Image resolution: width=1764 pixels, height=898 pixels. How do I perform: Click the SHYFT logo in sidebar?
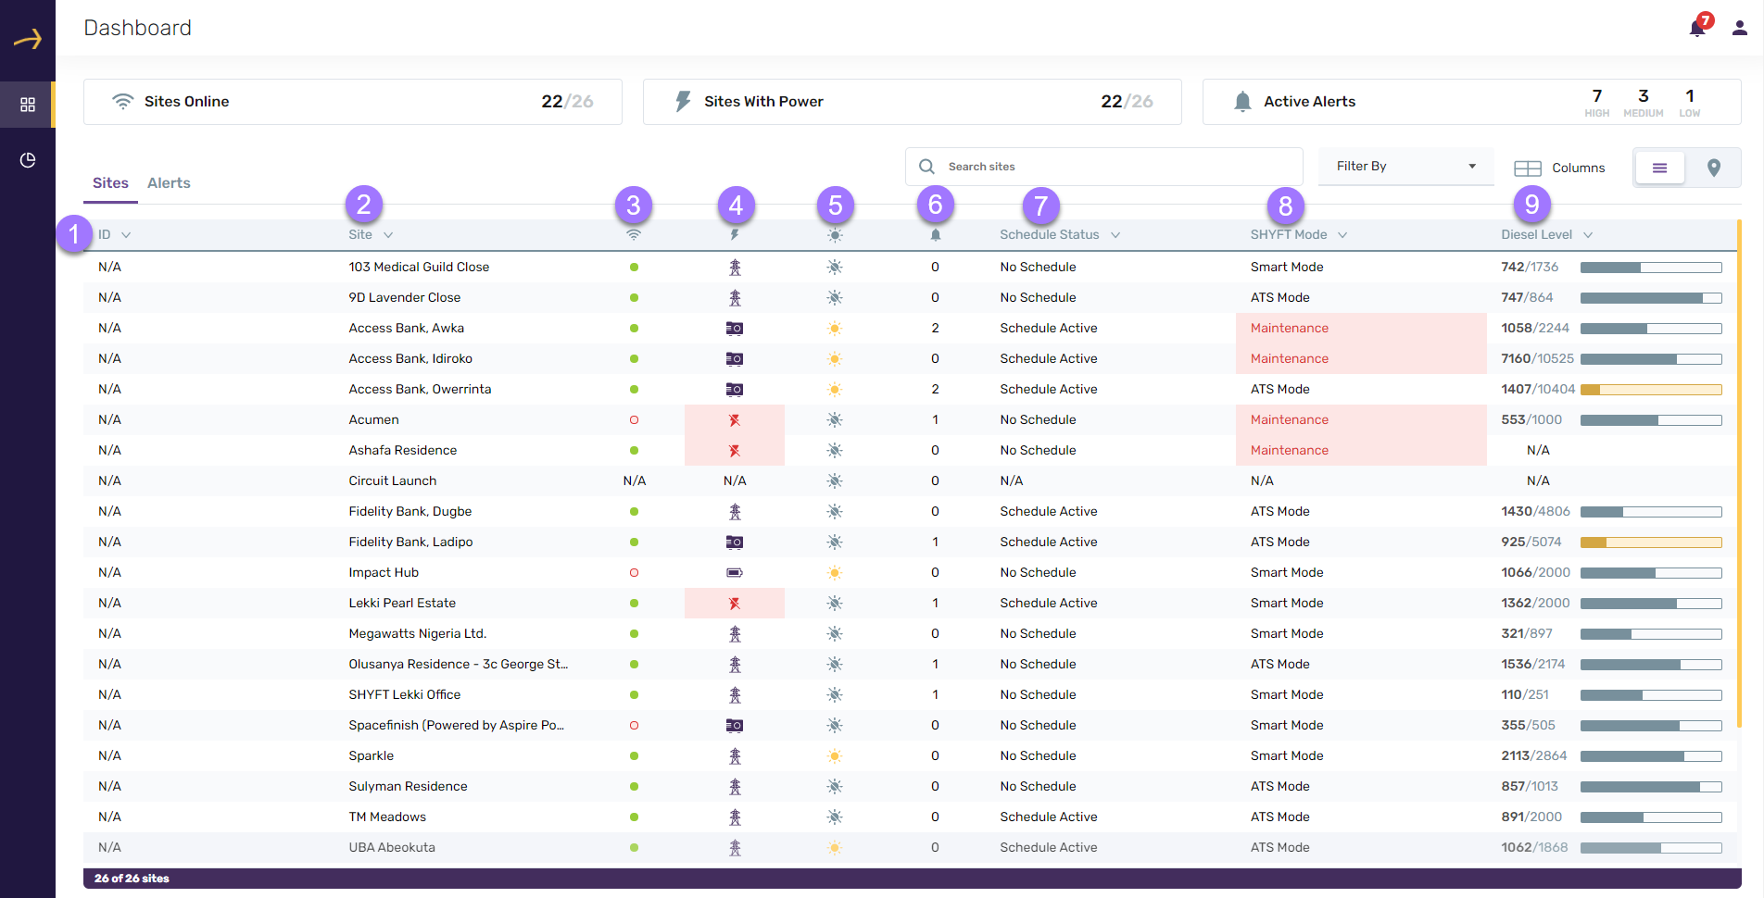pos(28,39)
